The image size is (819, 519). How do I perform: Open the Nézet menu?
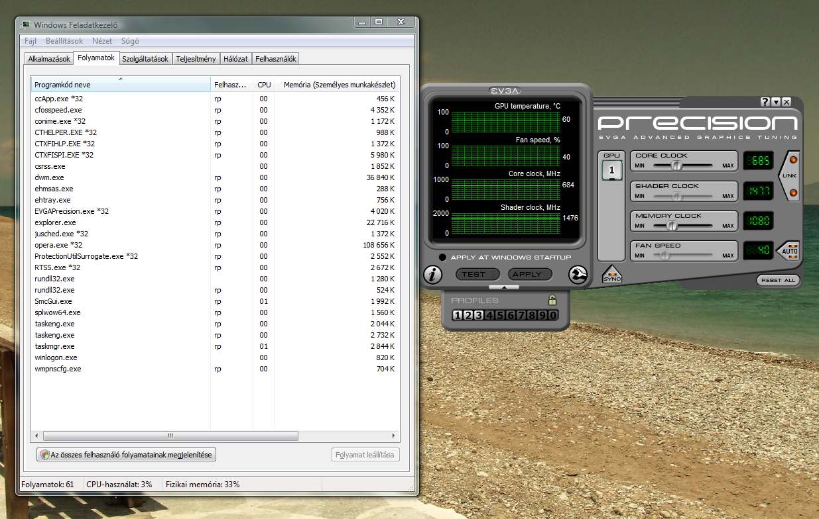(102, 41)
